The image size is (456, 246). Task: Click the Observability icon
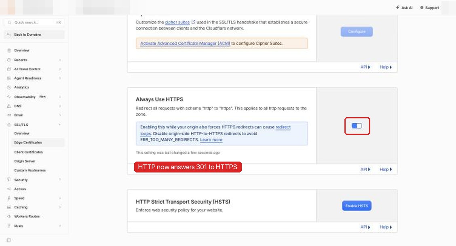pos(9,97)
